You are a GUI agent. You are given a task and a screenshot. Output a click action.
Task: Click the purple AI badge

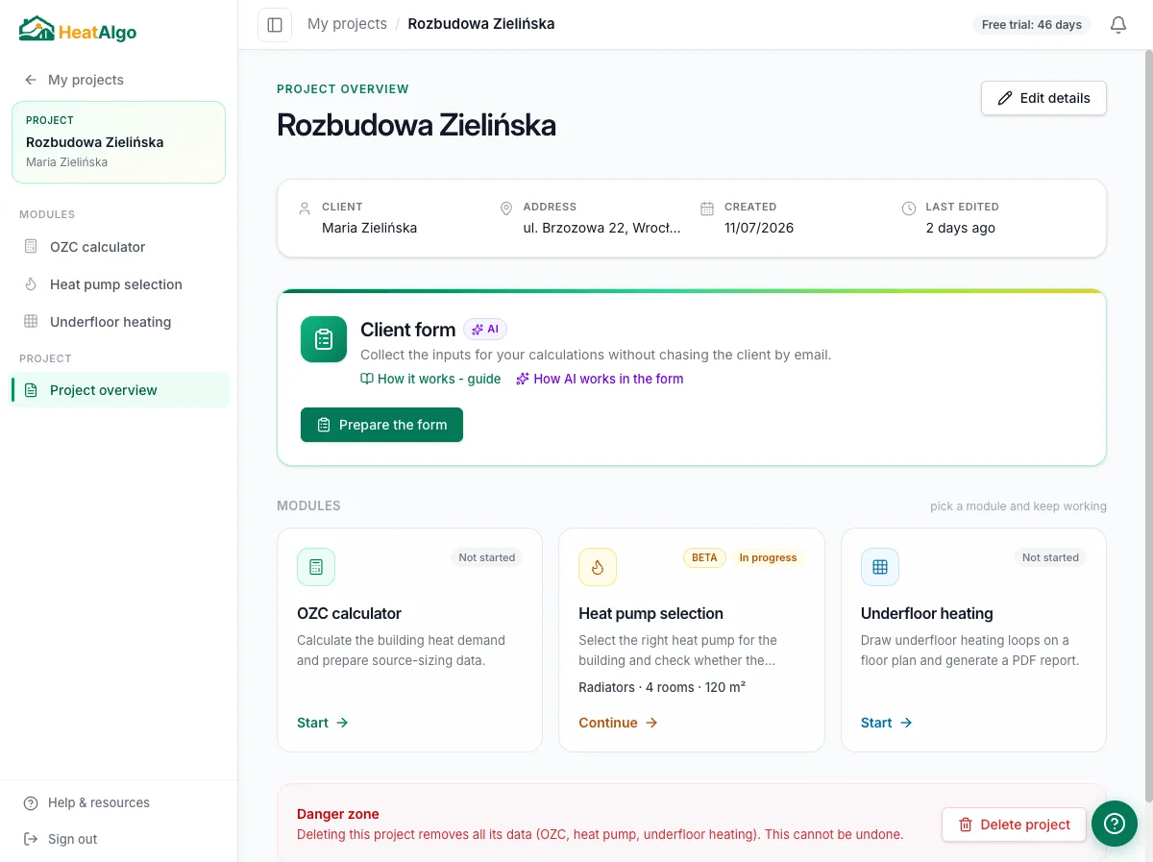[485, 330]
